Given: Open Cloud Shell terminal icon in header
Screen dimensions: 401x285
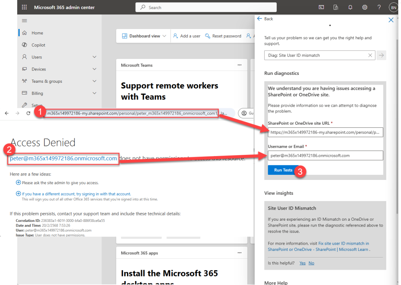Looking at the screenshot, I should point(321,7).
